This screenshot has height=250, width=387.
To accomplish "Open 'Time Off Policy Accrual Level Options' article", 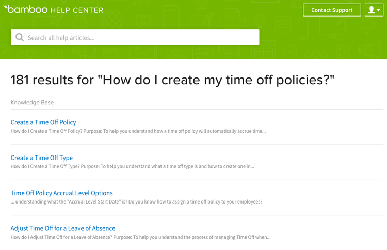I will point(62,193).
